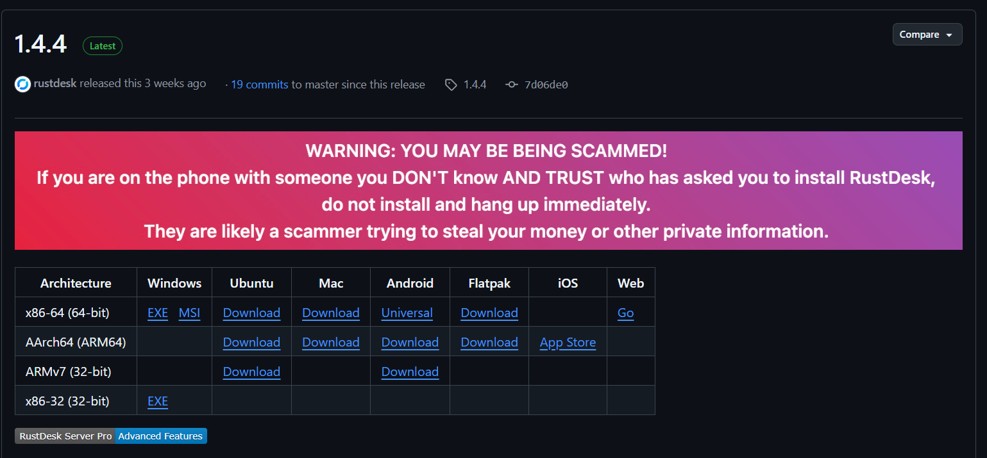Viewport: 987px width, 458px height.
Task: Download Android ARMv7 32-bit build
Action: (410, 372)
